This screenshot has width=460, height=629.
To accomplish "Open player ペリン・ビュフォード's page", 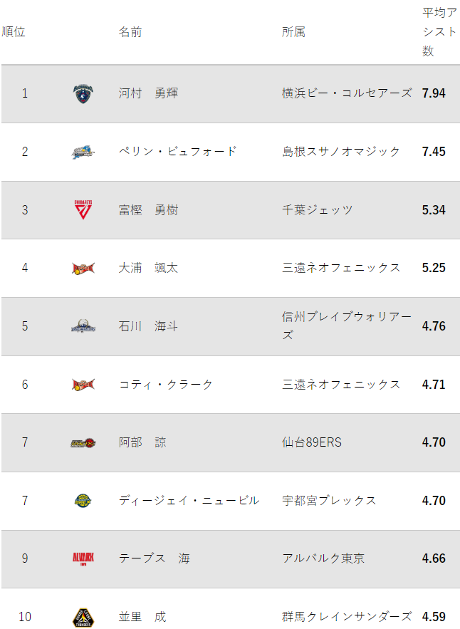I will coord(178,152).
